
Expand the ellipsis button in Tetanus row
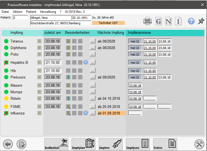tap(93, 41)
